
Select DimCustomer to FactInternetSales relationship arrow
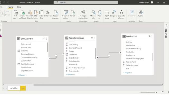56,56
